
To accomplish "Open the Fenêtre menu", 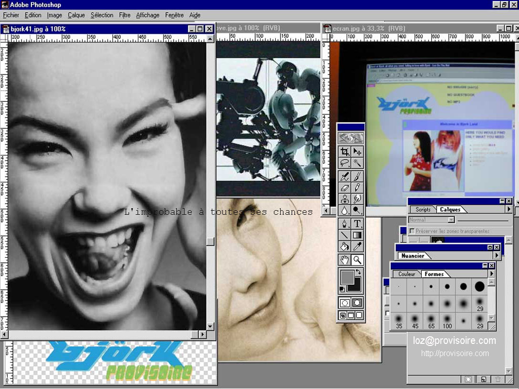I will point(174,15).
